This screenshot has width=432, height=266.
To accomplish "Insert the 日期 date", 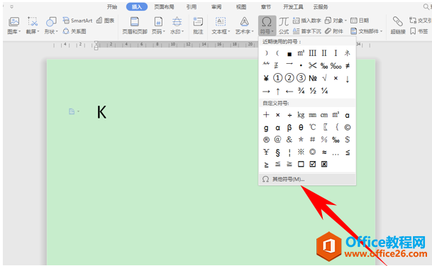I will coord(360,21).
